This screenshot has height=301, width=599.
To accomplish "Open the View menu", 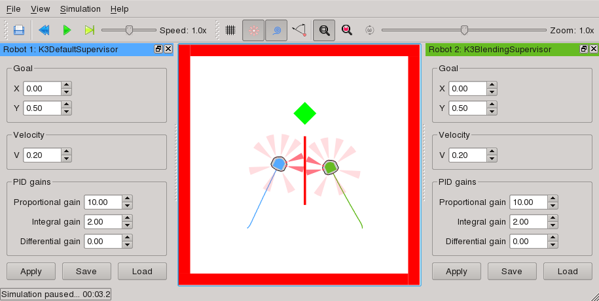I will (x=40, y=9).
